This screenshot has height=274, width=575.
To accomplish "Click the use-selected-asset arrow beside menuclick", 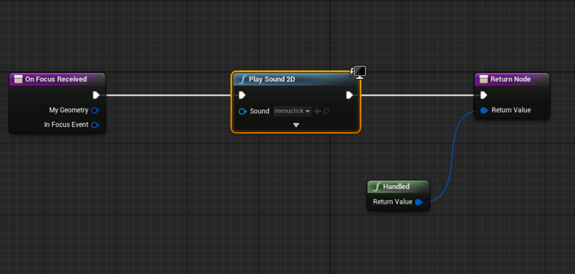I will click(318, 111).
